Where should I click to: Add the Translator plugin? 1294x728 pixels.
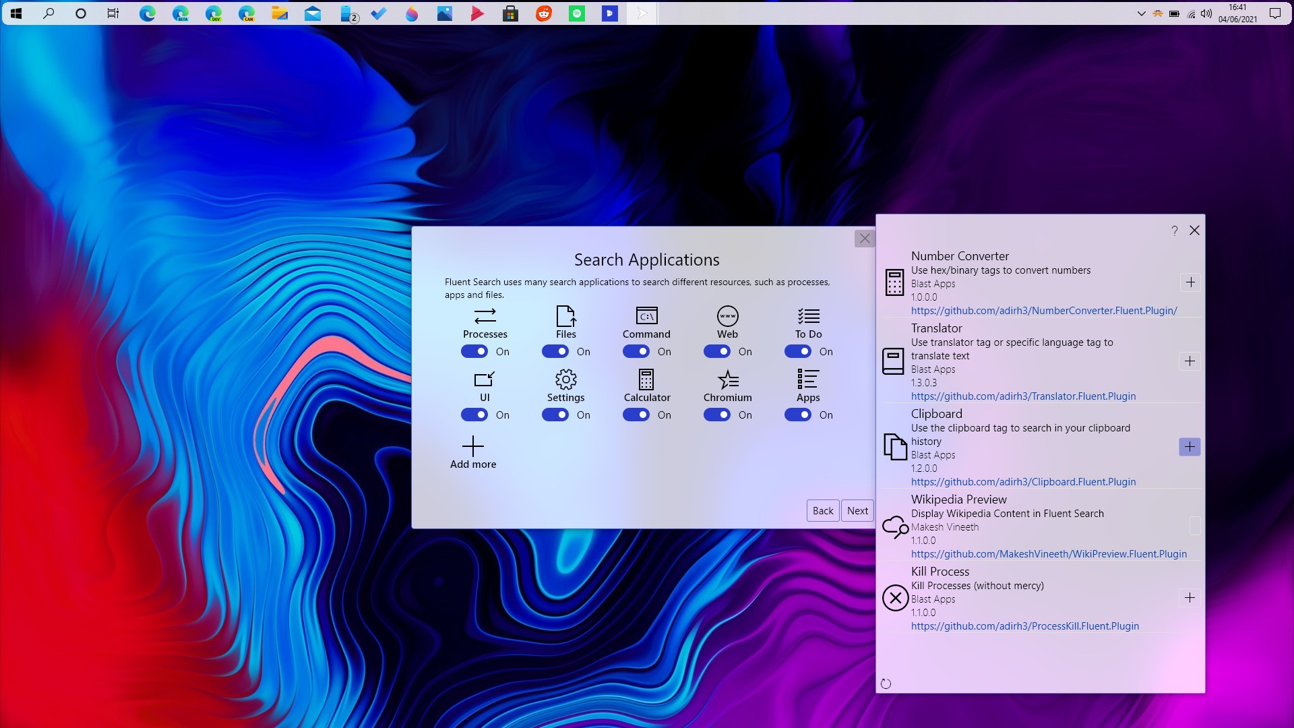coord(1190,361)
